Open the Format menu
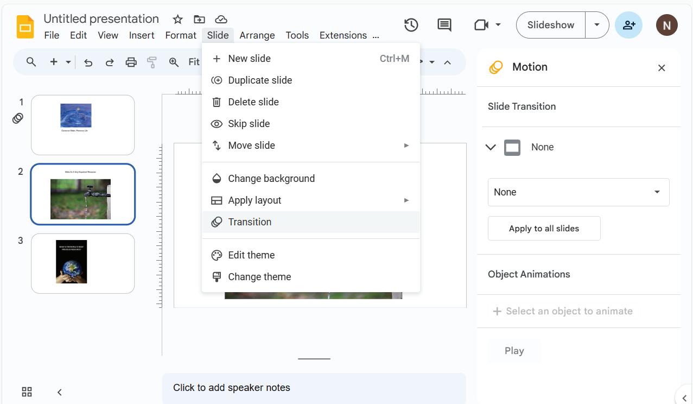The image size is (693, 404). pos(181,35)
